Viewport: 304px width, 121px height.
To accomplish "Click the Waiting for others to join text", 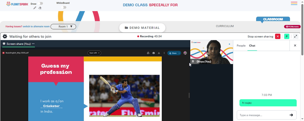I will click(x=30, y=37).
